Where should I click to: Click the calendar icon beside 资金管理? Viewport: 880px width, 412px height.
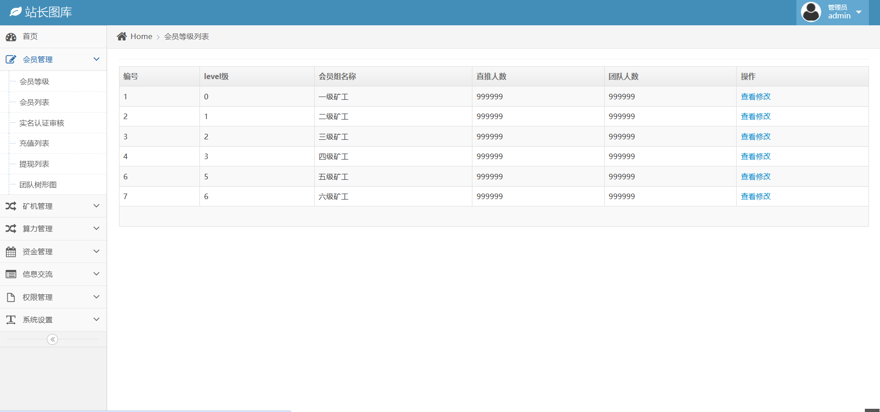[x=11, y=252]
